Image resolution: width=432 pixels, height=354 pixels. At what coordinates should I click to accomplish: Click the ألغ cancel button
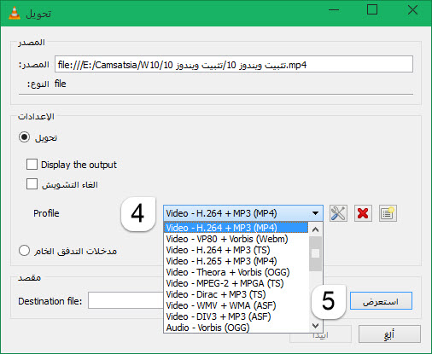tap(389, 334)
